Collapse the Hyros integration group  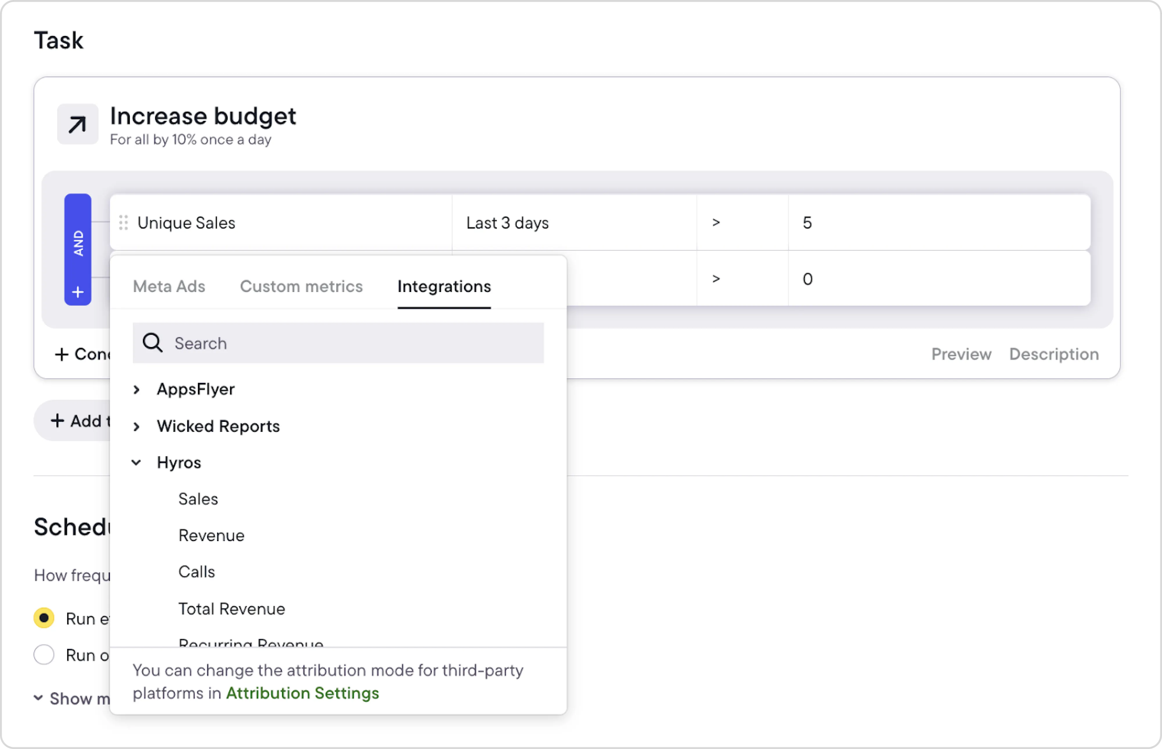pos(137,462)
